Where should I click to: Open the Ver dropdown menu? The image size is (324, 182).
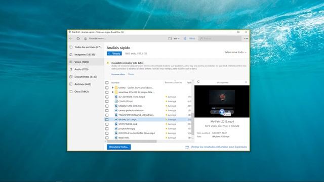coord(176,38)
